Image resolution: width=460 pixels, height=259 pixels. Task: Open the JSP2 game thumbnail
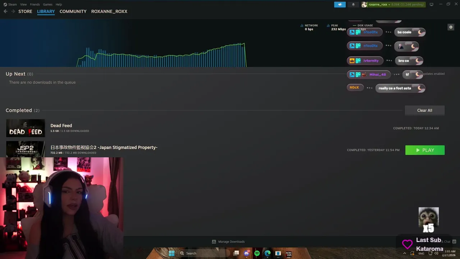[26, 149]
